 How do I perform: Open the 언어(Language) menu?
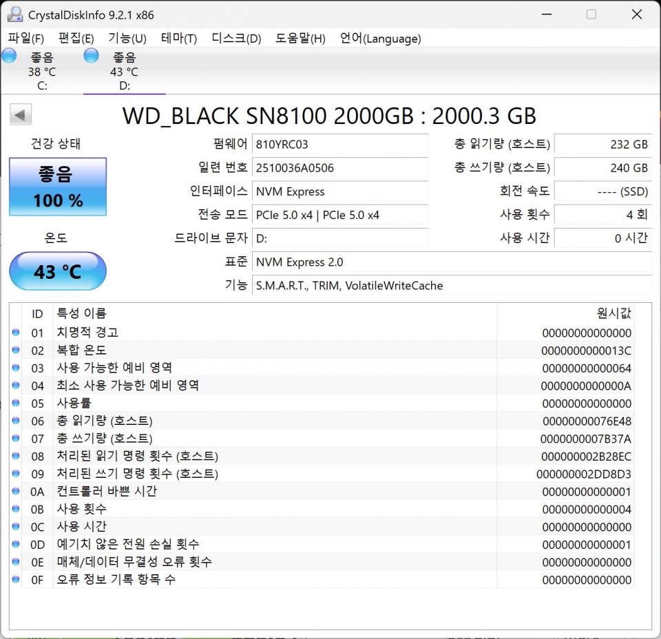point(380,39)
